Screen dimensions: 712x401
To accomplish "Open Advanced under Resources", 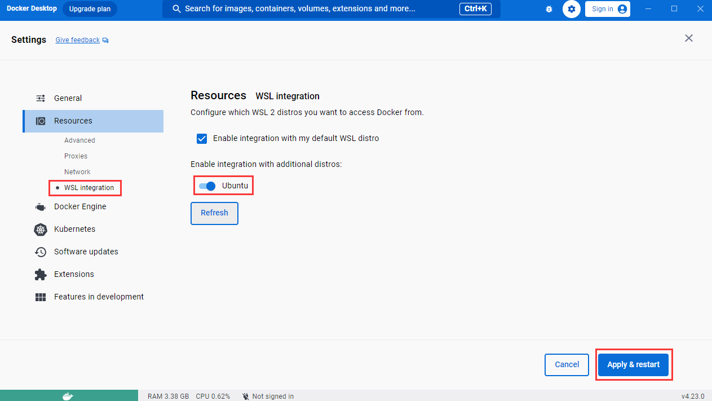I will coord(79,140).
